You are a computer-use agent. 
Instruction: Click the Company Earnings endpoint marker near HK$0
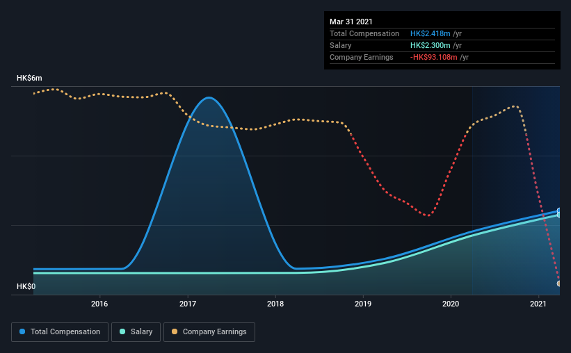pyautogui.click(x=559, y=284)
